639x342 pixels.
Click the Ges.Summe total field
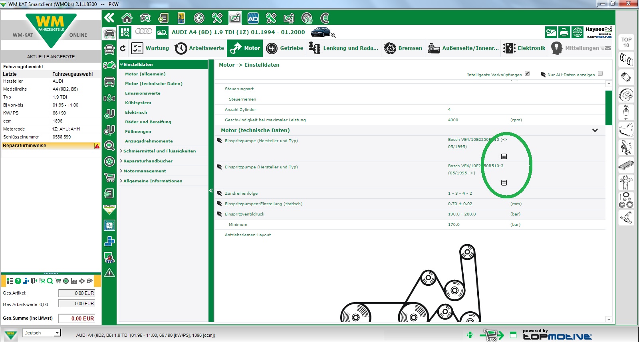(x=77, y=318)
